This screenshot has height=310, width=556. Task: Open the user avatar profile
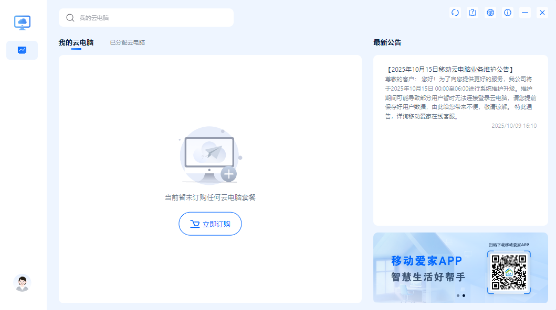22,283
